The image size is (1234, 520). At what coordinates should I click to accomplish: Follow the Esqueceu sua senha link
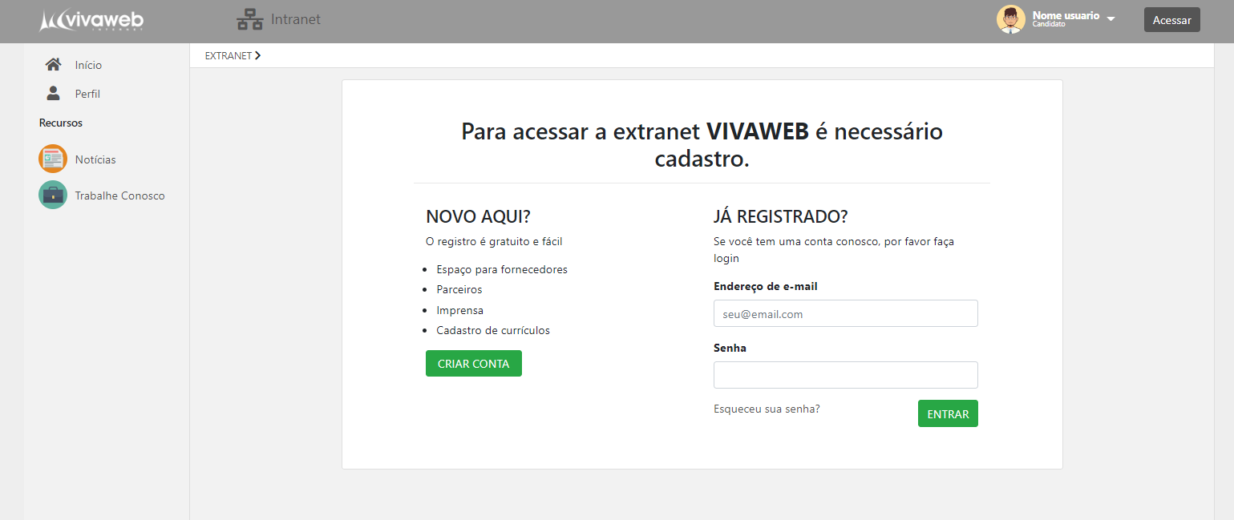[767, 409]
